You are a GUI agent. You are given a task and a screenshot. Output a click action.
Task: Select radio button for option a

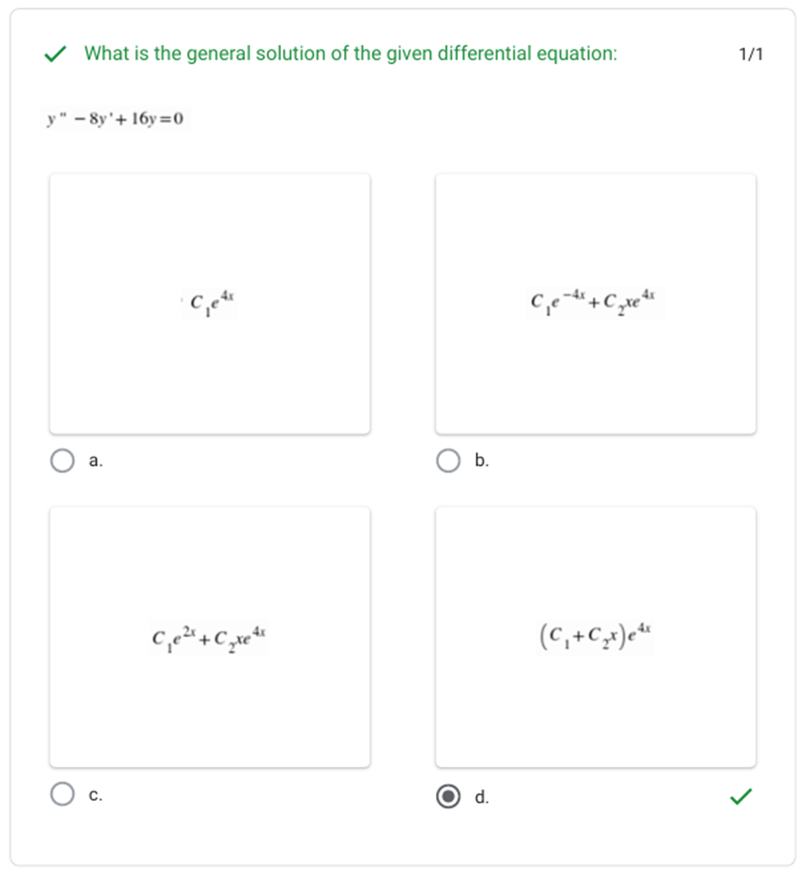pos(62,461)
